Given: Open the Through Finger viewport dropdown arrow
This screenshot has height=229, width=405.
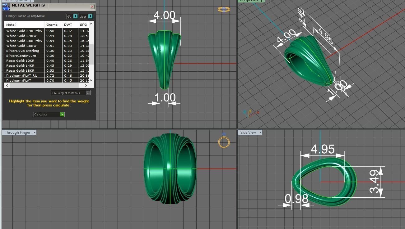Looking at the screenshot, I should (x=35, y=132).
